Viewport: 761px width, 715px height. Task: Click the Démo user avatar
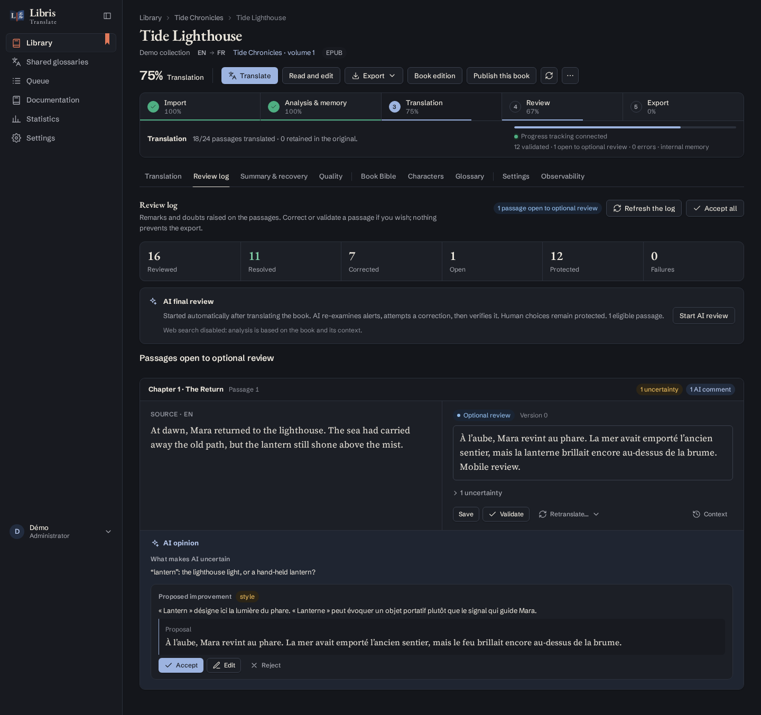(17, 532)
